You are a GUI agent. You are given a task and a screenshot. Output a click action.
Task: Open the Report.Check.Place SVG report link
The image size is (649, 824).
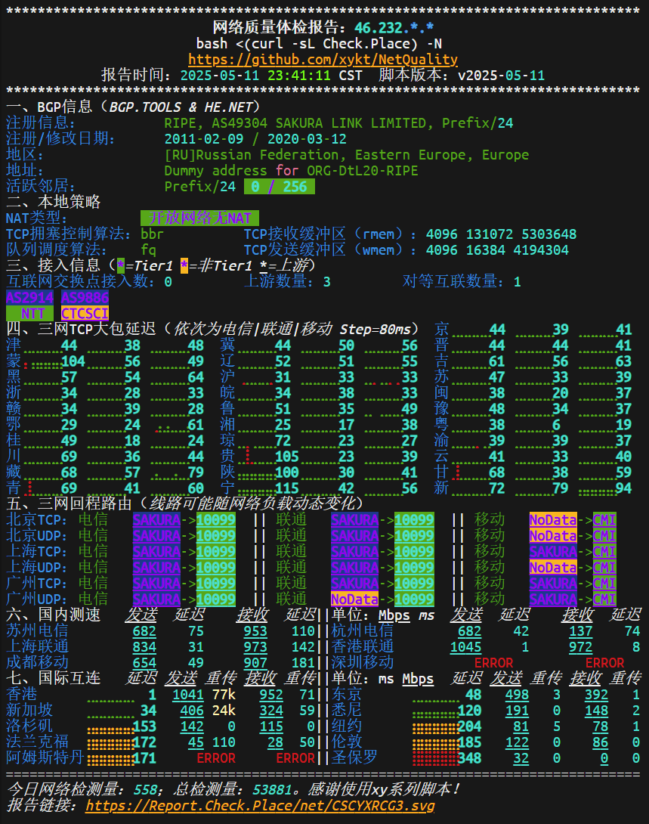point(260,806)
